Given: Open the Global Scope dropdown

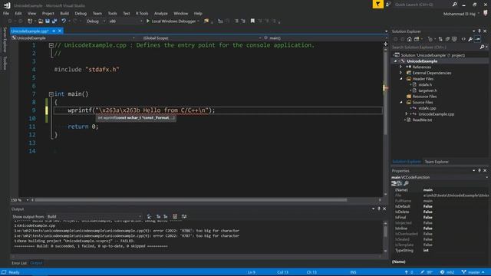Looking at the screenshot, I should click(x=202, y=38).
